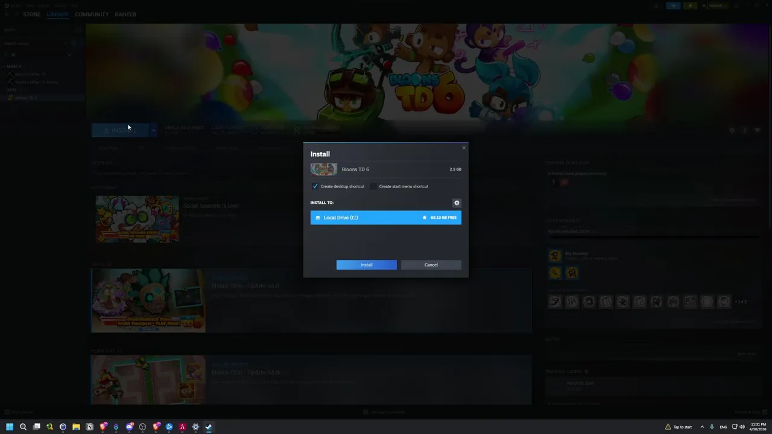Click the Tap to start warning icon
This screenshot has width=772, height=434.
click(x=668, y=427)
